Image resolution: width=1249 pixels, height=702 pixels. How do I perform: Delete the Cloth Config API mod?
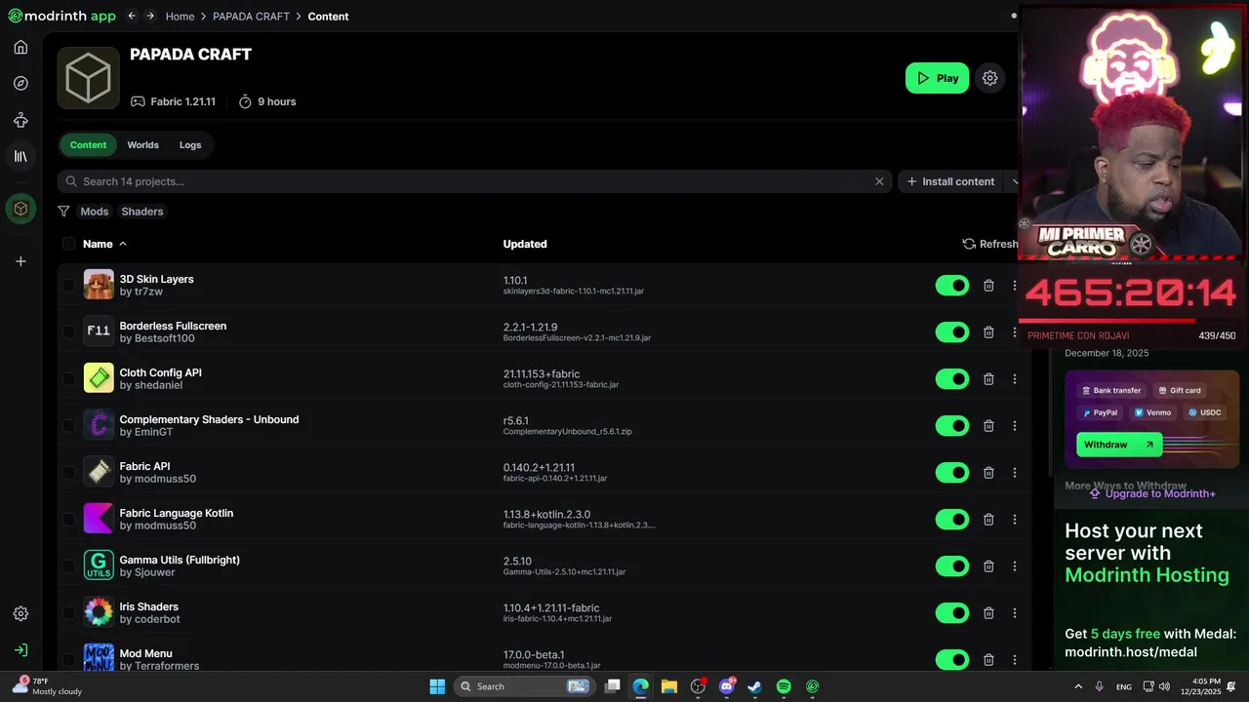[x=988, y=379]
